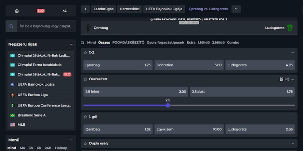The height and width of the screenshot is (151, 303).
Task: Click the 2.5 goals slider handle
Action: pos(168,105)
